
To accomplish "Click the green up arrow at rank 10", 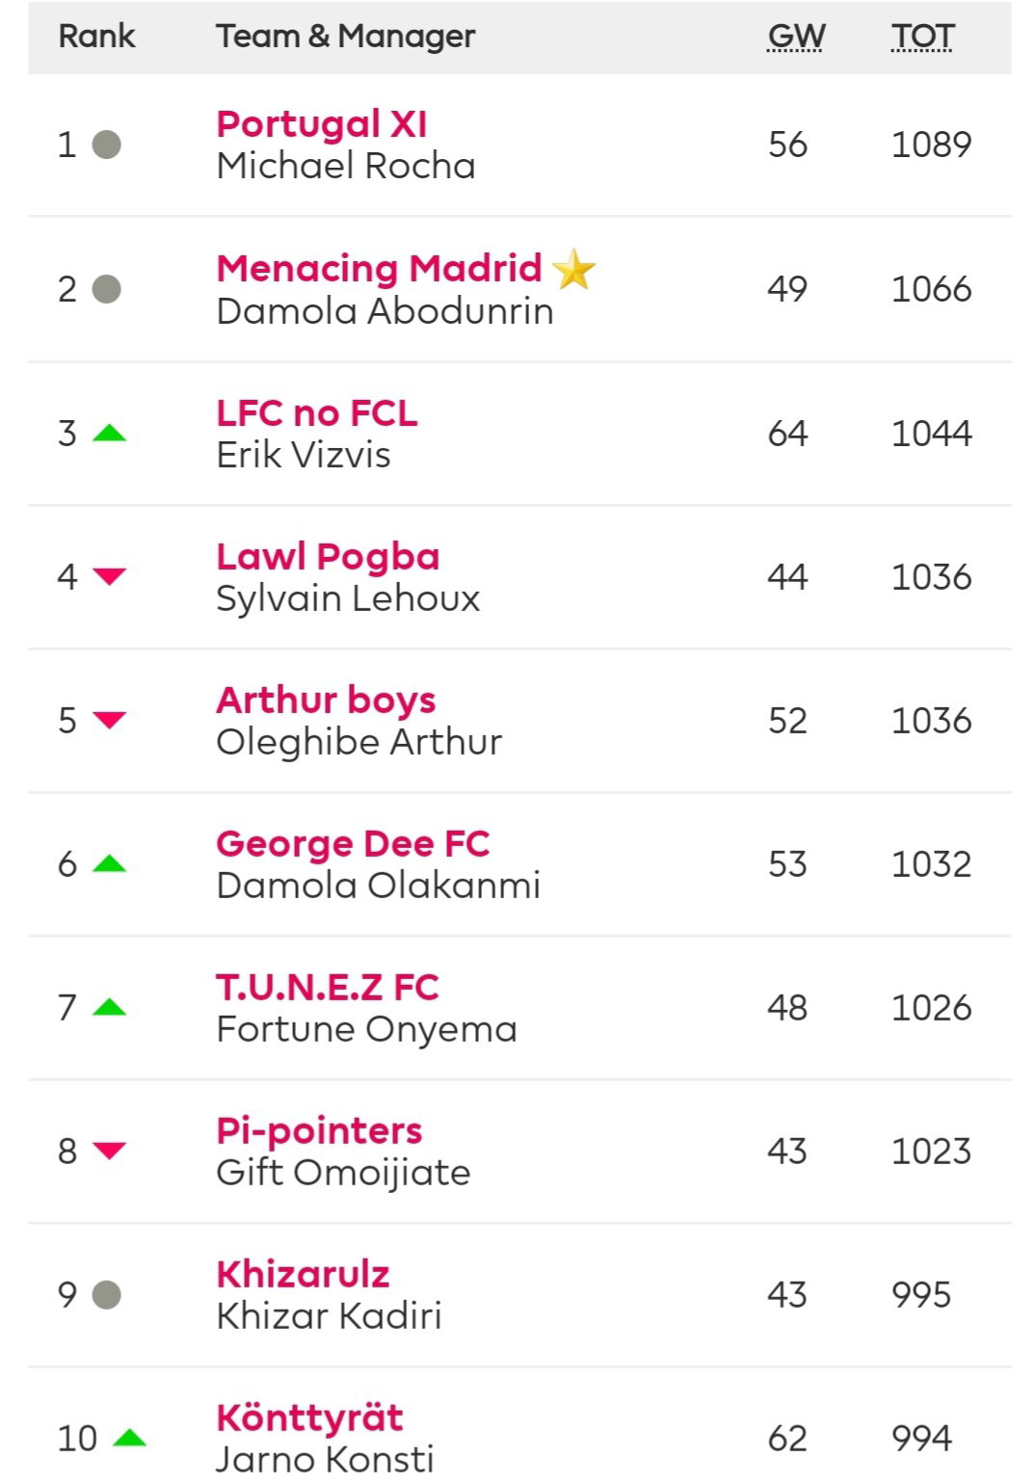I will 129,1438.
